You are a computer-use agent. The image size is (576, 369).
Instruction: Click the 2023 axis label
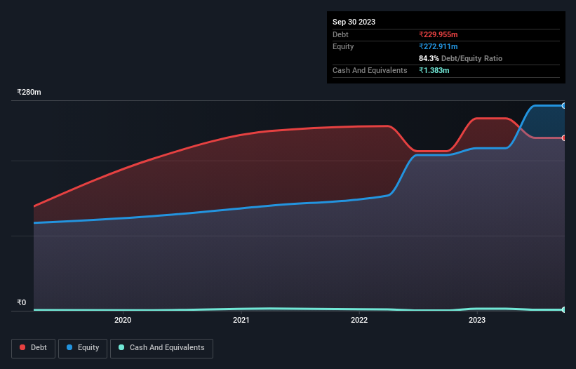click(x=477, y=320)
